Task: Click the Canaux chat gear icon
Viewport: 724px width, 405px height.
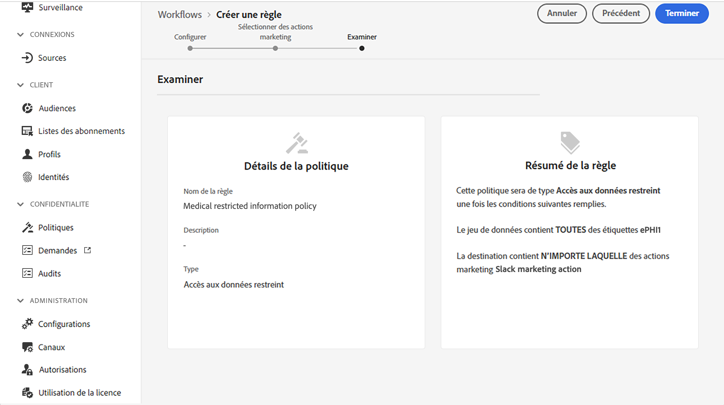Action: click(x=27, y=347)
